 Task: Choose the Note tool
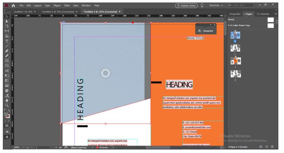point(7,91)
